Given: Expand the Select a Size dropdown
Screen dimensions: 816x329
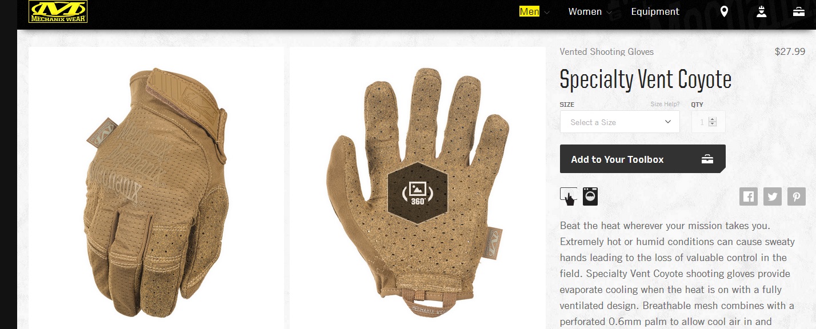Looking at the screenshot, I should [620, 122].
